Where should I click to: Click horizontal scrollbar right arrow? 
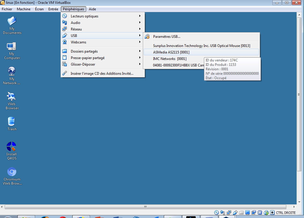coord(294,207)
